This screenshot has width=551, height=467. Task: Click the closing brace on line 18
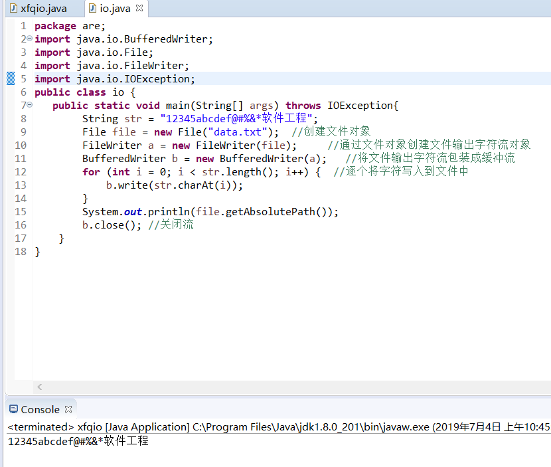point(38,252)
